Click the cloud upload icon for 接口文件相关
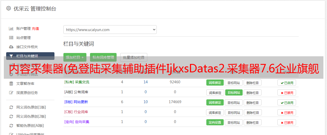The height and width of the screenshot is (135, 327). 11,47
